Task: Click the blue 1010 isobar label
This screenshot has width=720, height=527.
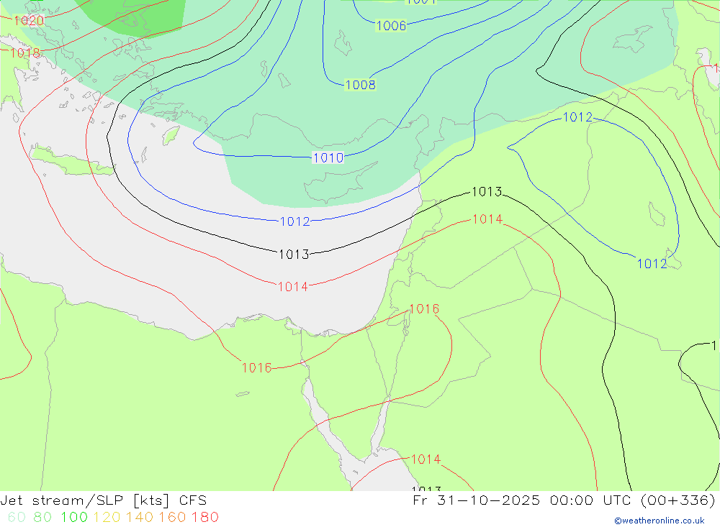Action: point(328,157)
